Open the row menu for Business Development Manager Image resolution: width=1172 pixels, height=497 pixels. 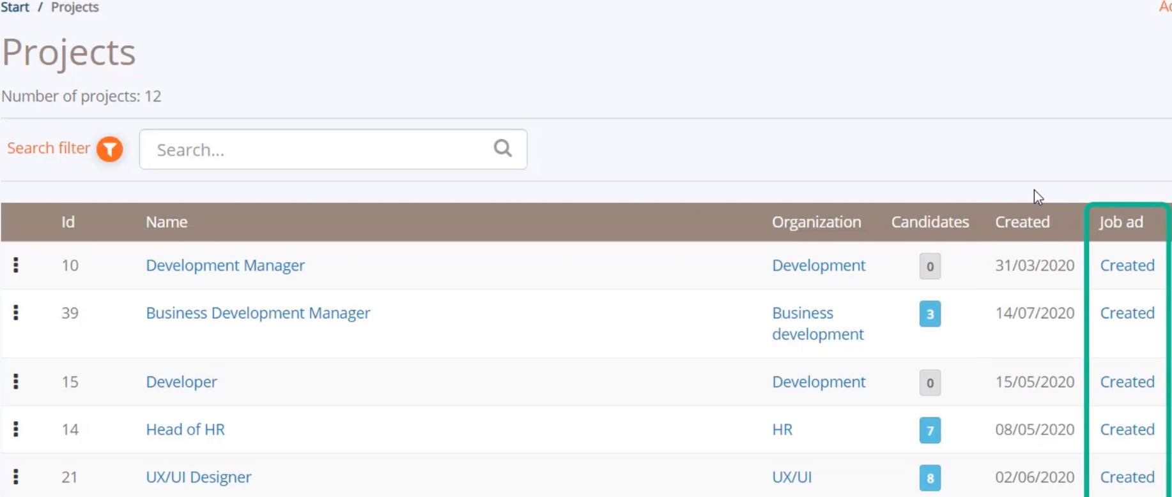16,313
